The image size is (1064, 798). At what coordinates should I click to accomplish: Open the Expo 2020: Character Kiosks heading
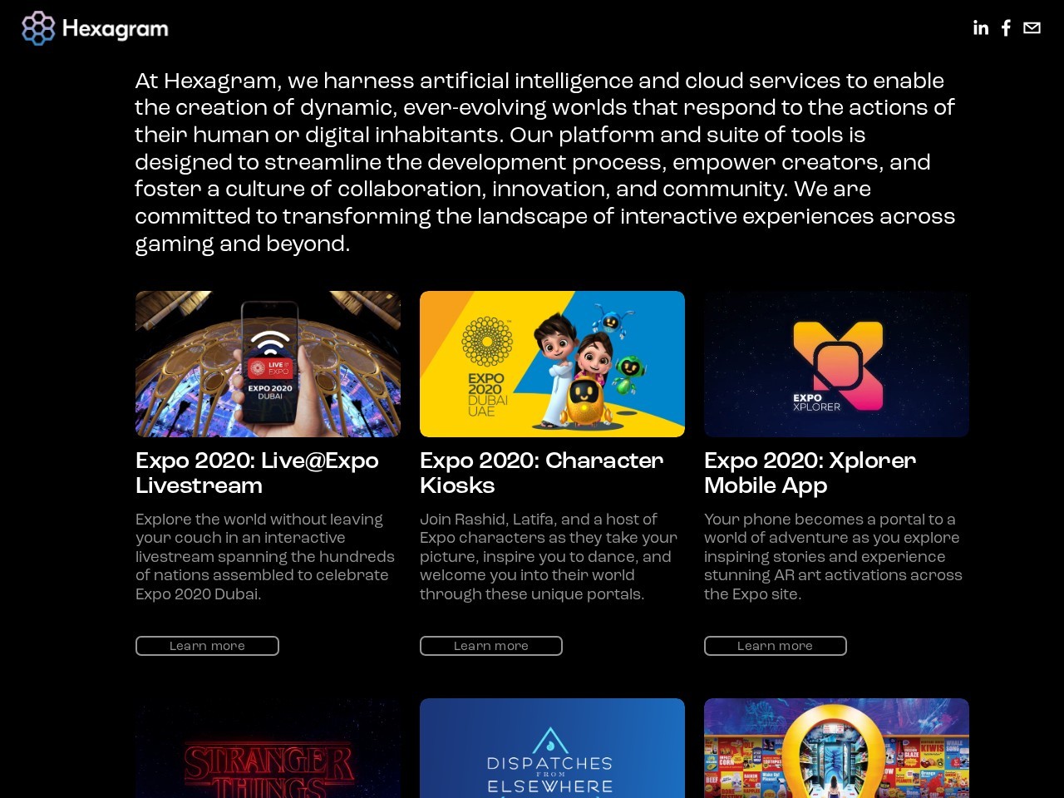click(542, 473)
